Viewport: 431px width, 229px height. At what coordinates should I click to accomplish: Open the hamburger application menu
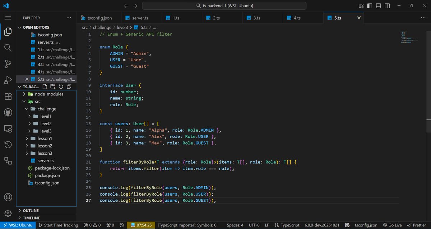click(8, 18)
